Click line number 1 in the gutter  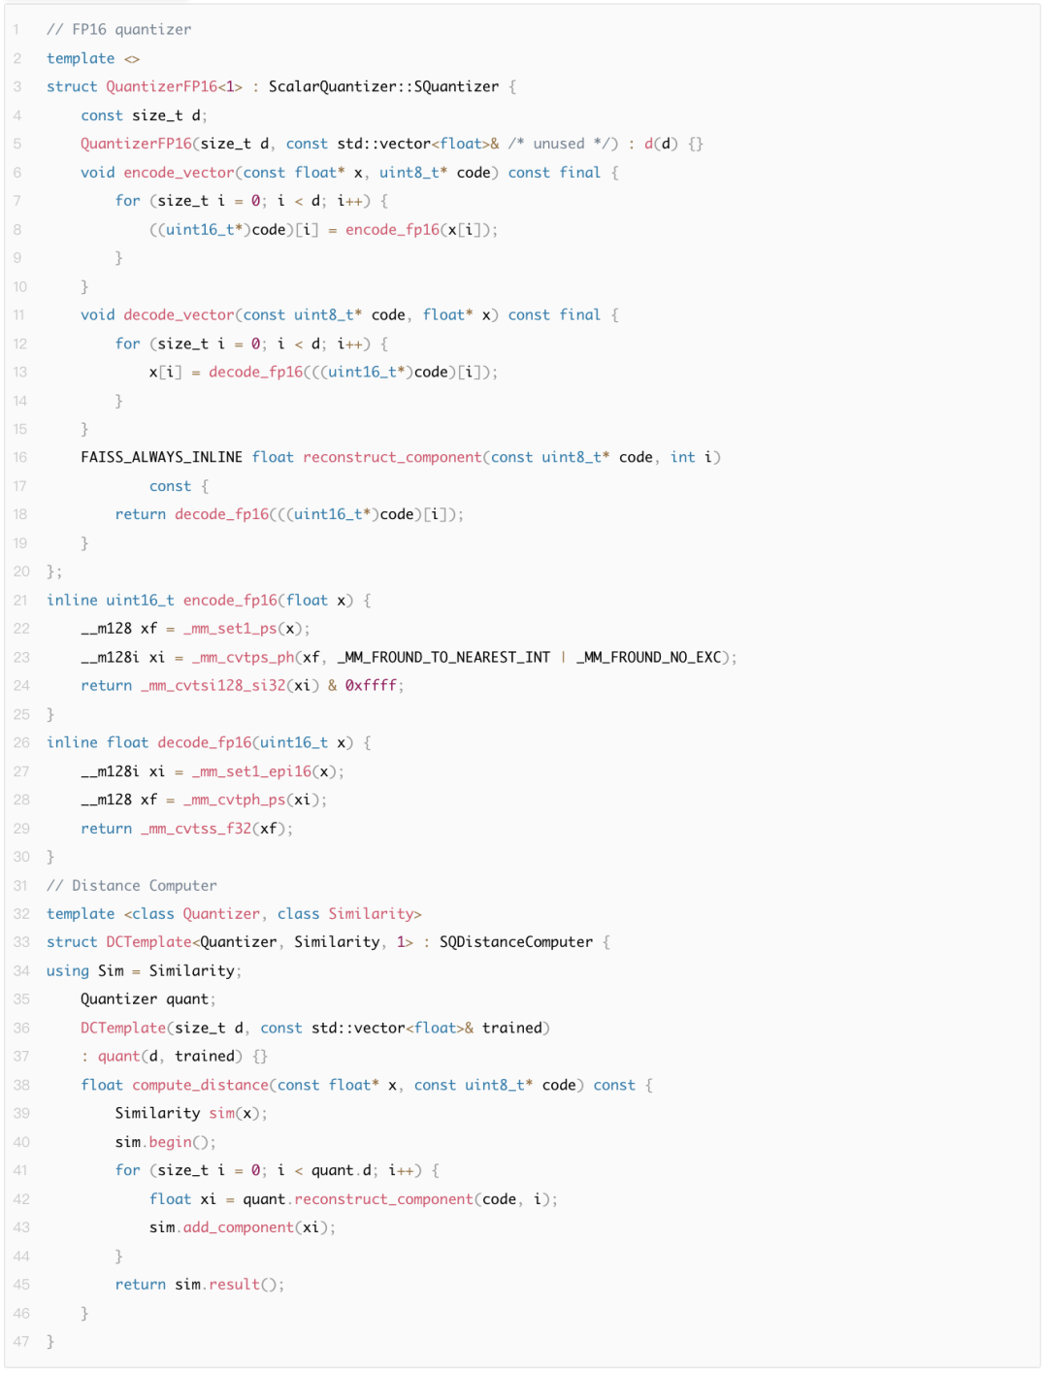[16, 30]
